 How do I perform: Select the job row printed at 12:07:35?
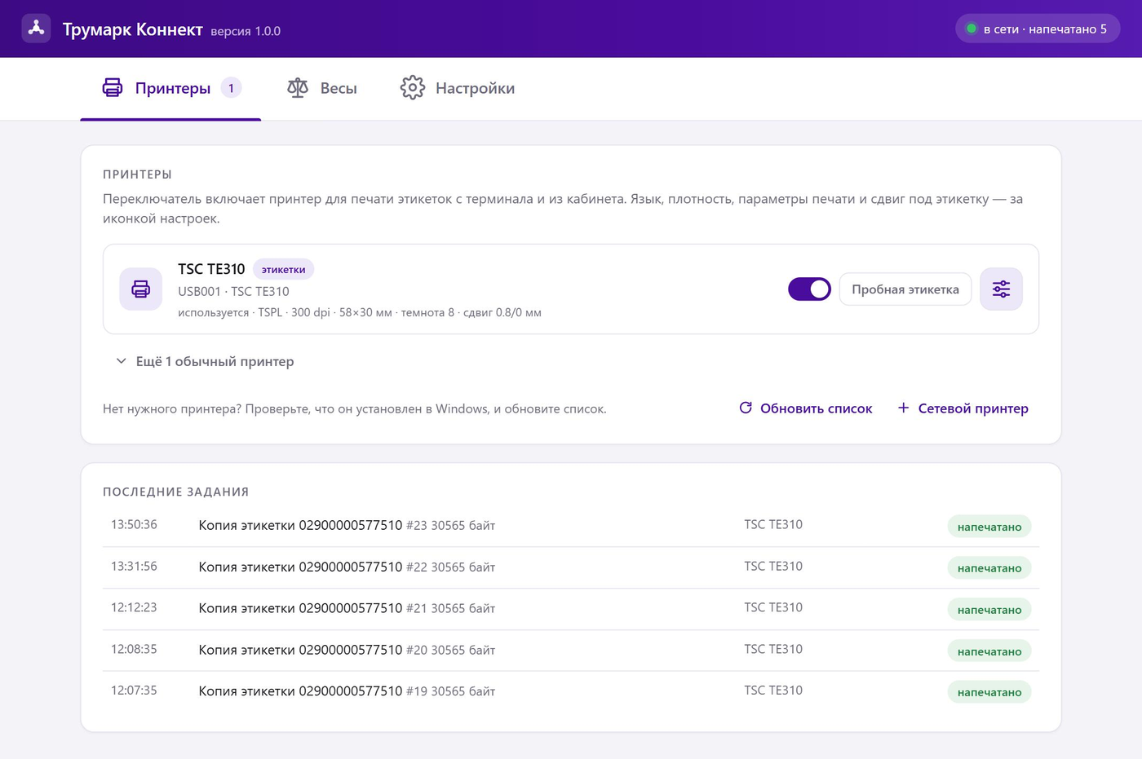(x=571, y=691)
